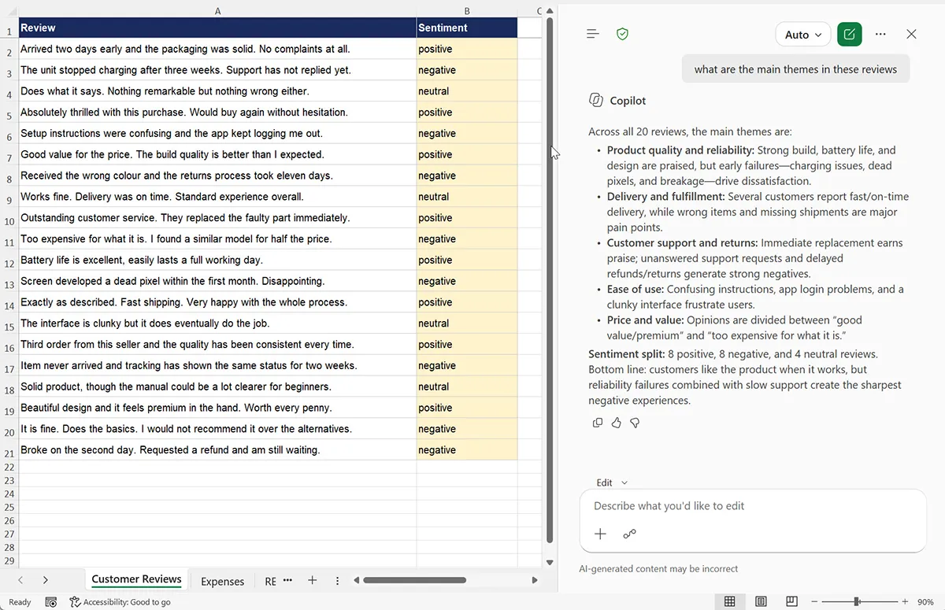Image resolution: width=945 pixels, height=610 pixels.
Task: Open the sheet tab options vertical dots
Action: pos(337,580)
